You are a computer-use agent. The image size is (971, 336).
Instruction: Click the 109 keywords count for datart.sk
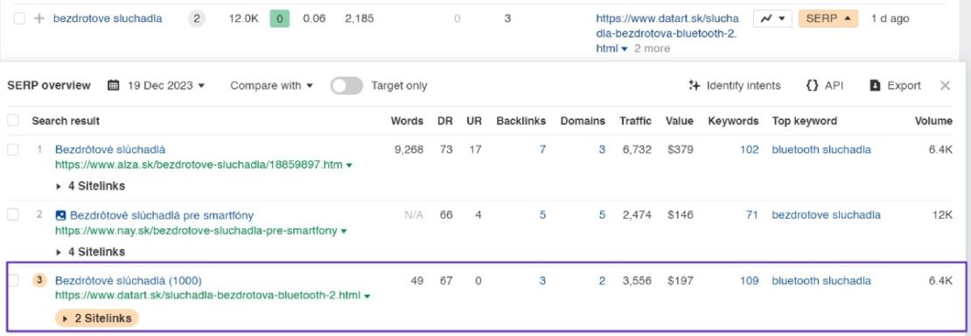pos(750,280)
